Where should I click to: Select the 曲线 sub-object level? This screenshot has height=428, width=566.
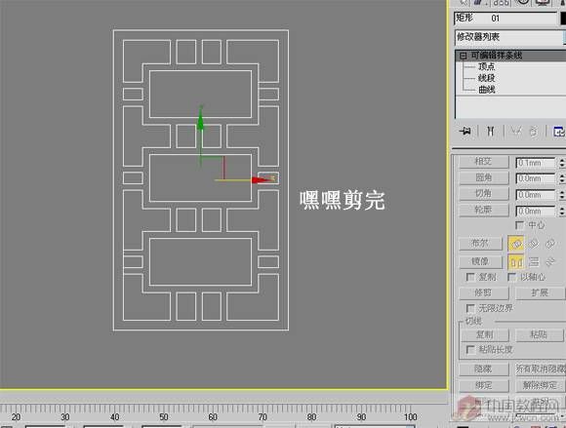click(486, 90)
